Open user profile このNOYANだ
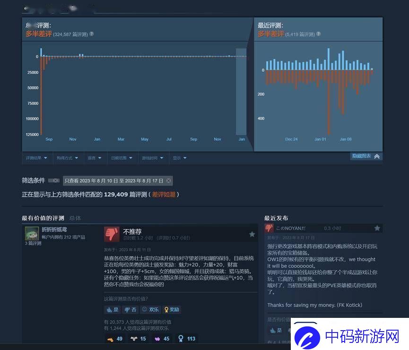This screenshot has width=409, height=350. pyautogui.click(x=291, y=228)
